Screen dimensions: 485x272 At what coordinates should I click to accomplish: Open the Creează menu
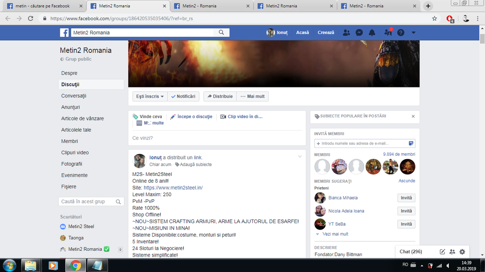pyautogui.click(x=326, y=33)
